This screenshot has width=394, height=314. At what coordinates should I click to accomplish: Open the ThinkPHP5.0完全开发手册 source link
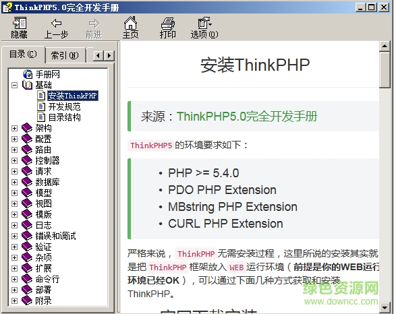(x=247, y=116)
